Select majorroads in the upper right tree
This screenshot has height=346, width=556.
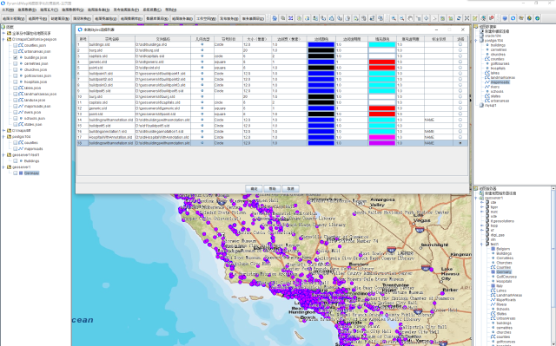coord(500,82)
